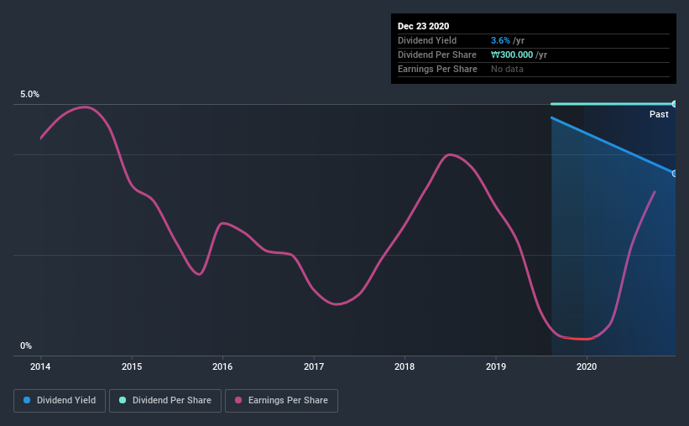Click the 3.6% dividend yield tooltip value
This screenshot has height=426, width=689.
click(500, 40)
